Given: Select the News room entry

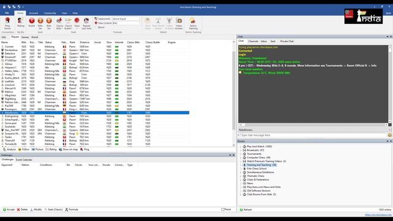Looking at the screenshot, I should pos(250,184).
